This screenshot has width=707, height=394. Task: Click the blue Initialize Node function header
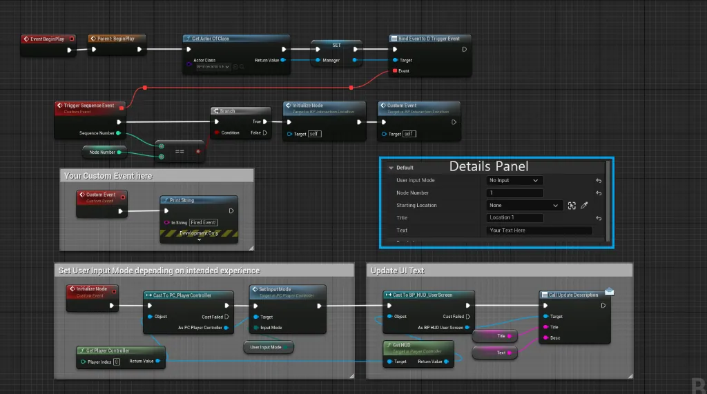324,108
